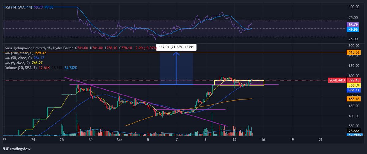Viewport: 367px width, 154px height.
Task: Click the Apr date on time axis
Action: click(119, 139)
